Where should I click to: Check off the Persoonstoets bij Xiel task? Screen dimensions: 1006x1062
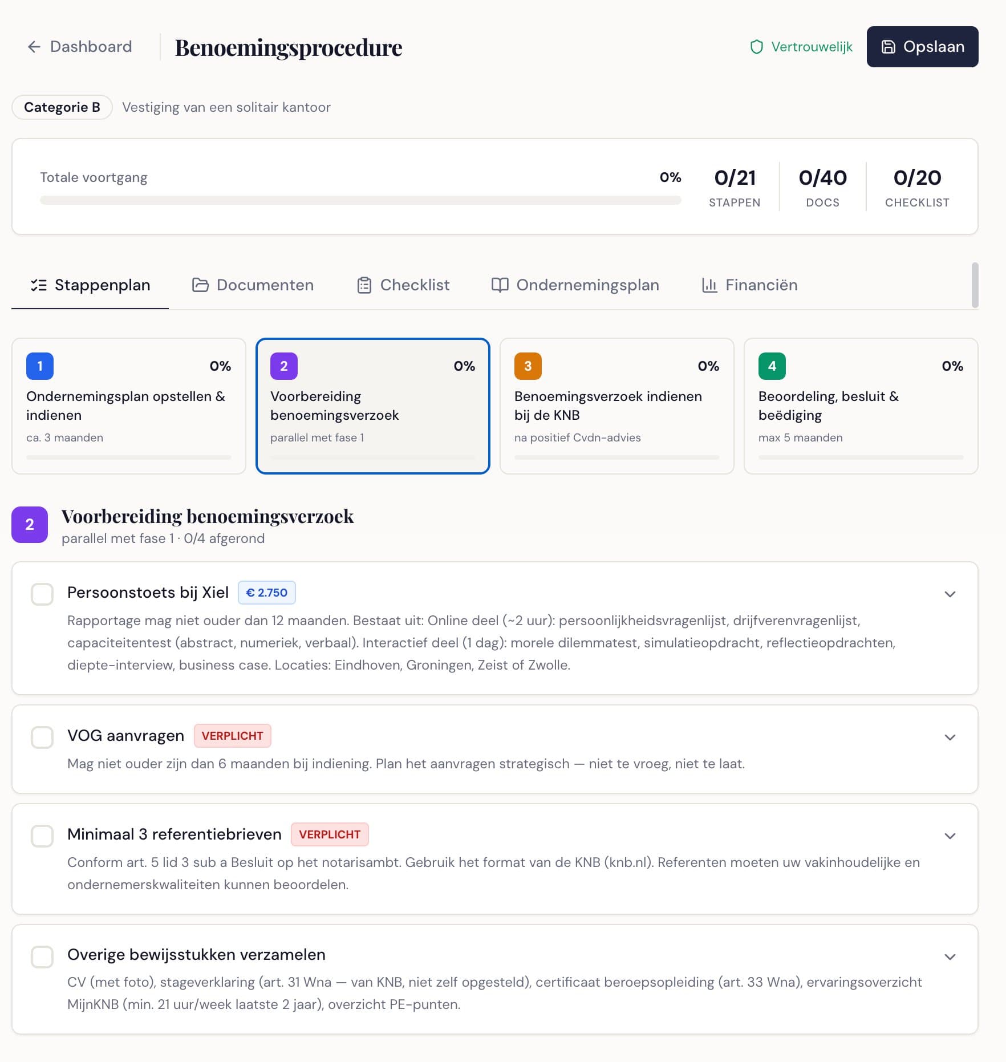42,594
